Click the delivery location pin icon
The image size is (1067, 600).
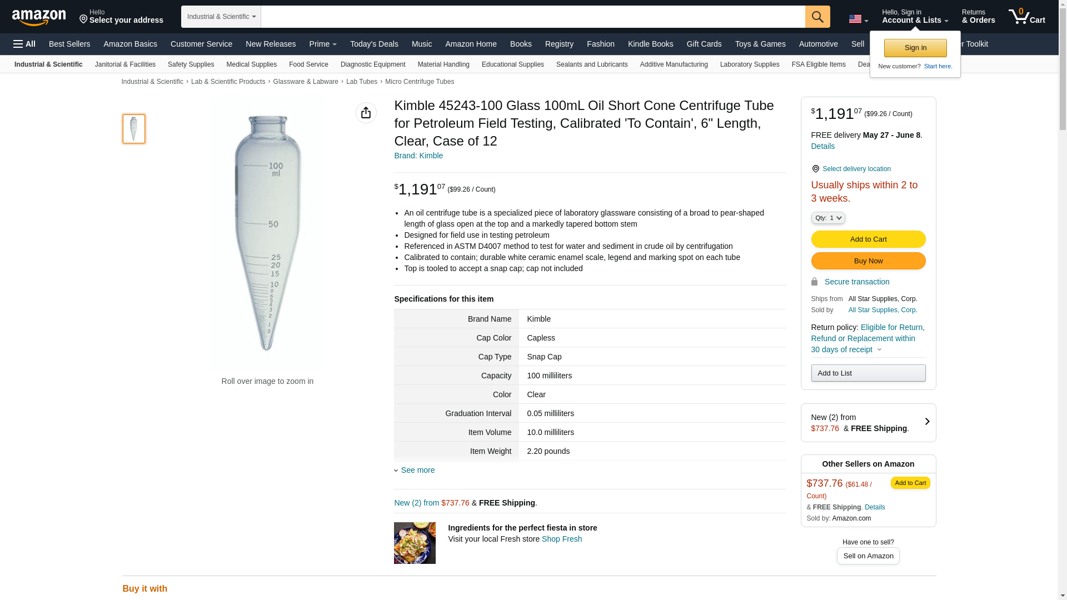pos(815,169)
